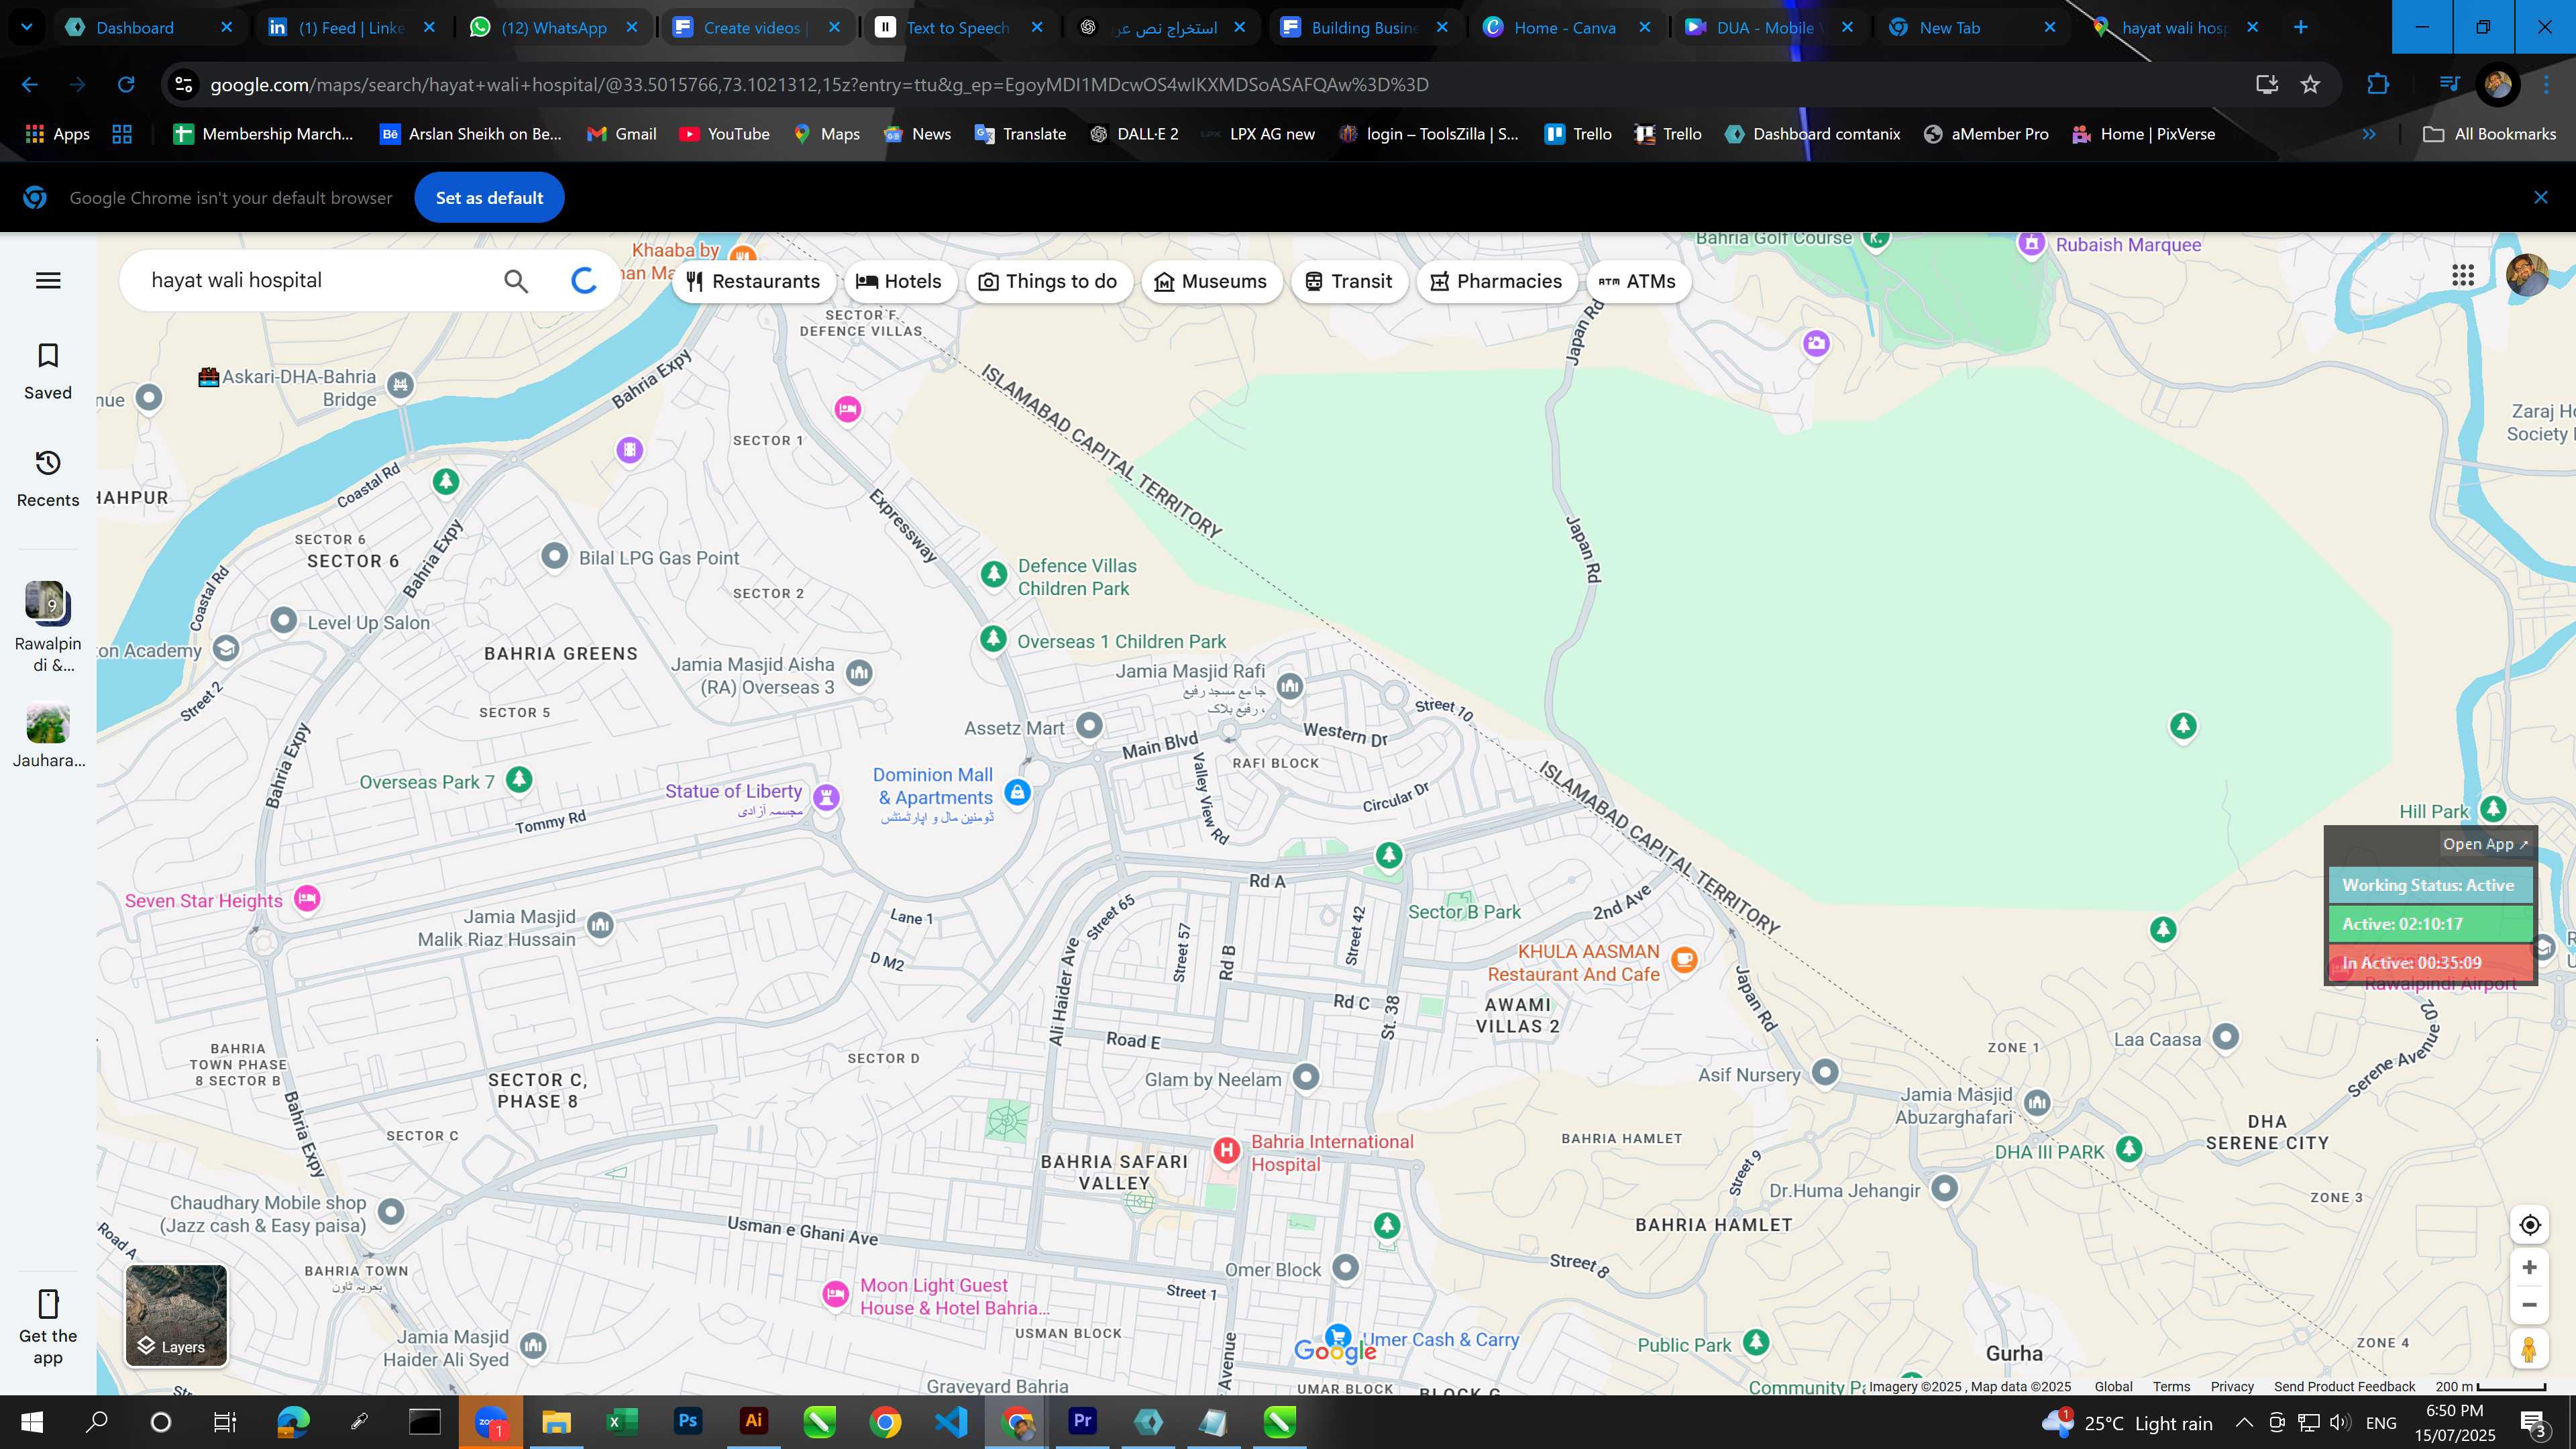2576x1449 pixels.
Task: Go back to the previous page
Action: (30, 85)
